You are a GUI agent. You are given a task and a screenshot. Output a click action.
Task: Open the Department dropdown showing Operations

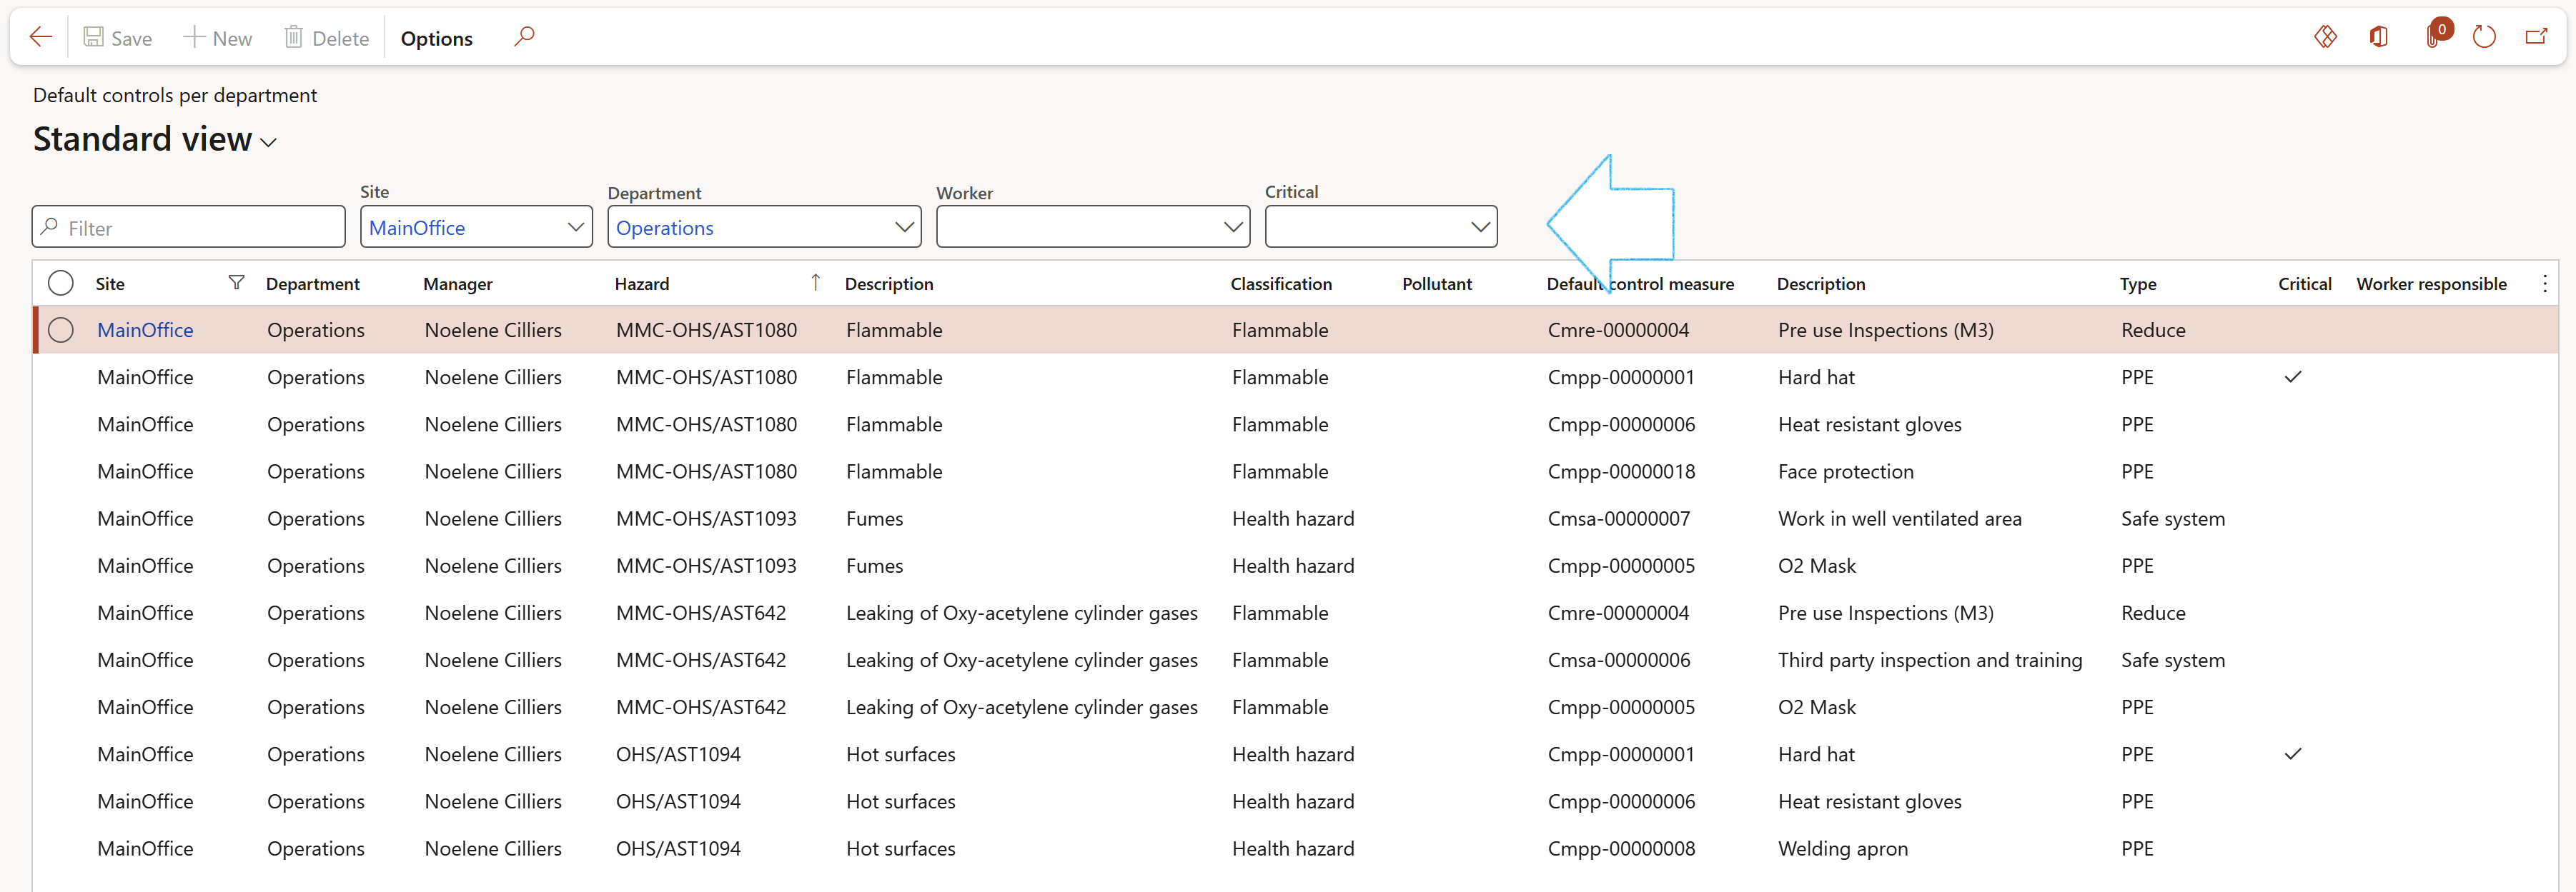903,226
